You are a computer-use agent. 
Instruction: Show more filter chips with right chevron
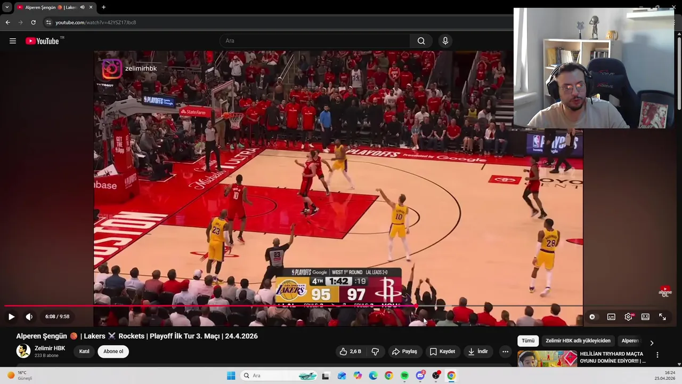point(652,343)
